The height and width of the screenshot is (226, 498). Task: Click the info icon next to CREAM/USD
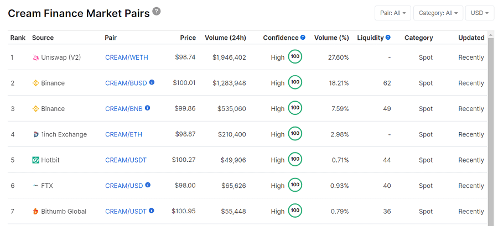[148, 185]
